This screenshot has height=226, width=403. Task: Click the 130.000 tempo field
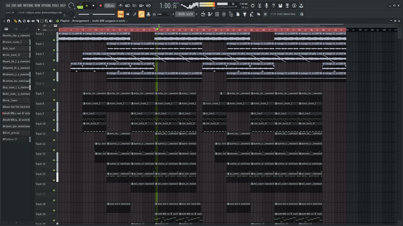click(110, 6)
